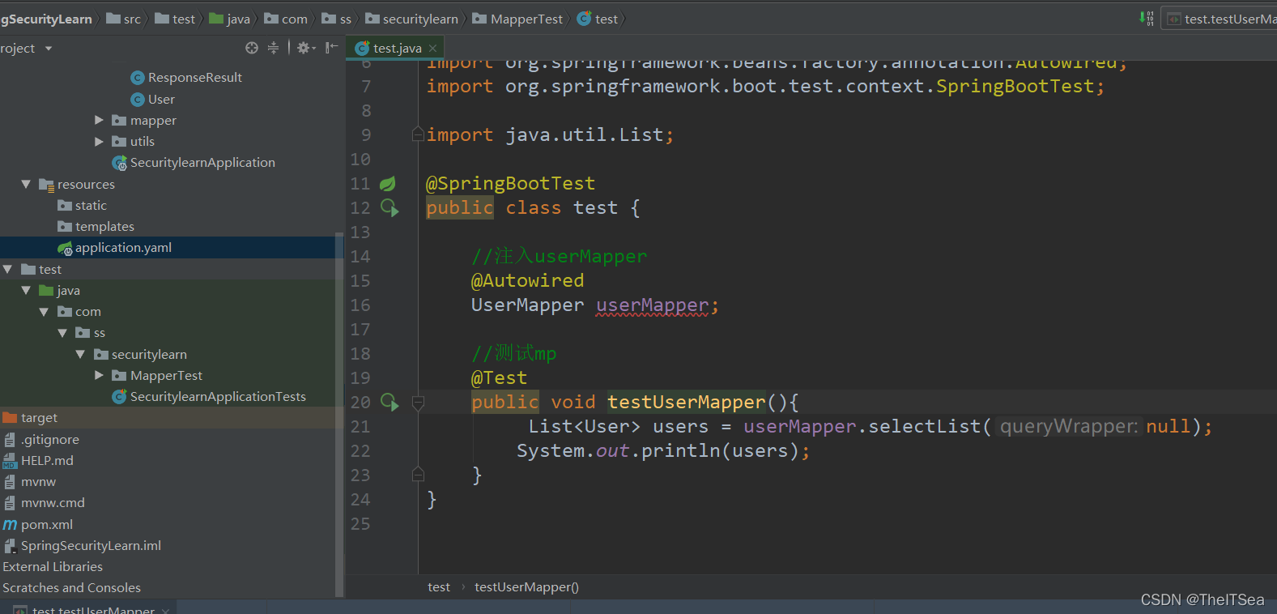Click the fold end marker at line 23
This screenshot has height=614, width=1277.
point(418,475)
